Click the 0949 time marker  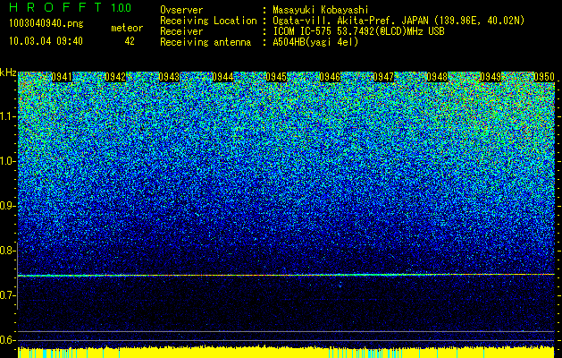pyautogui.click(x=491, y=77)
